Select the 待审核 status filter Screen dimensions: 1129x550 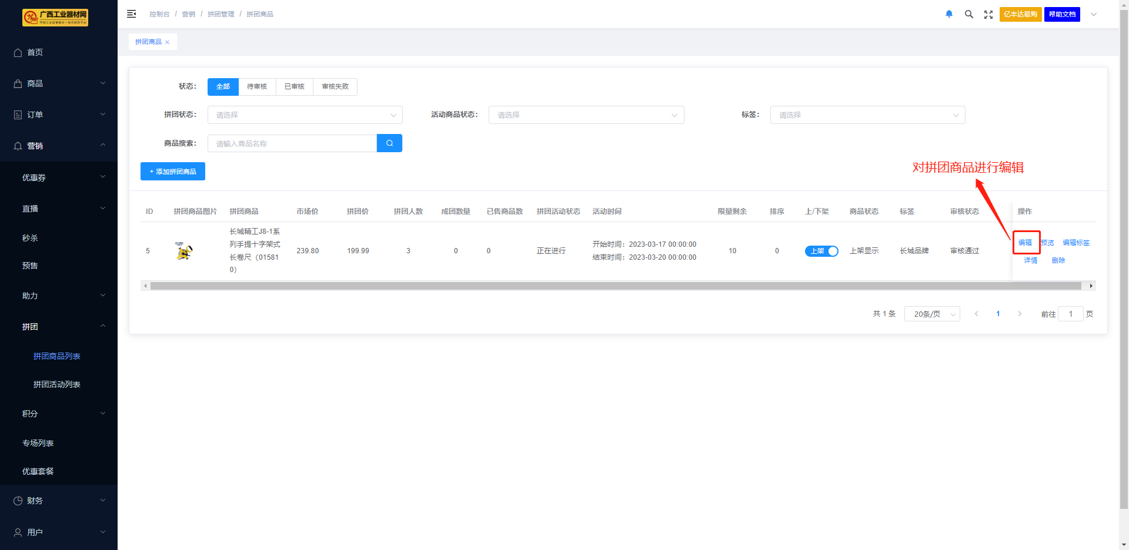257,87
